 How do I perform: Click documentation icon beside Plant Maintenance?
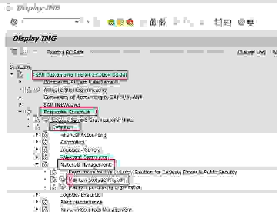pos(45,202)
